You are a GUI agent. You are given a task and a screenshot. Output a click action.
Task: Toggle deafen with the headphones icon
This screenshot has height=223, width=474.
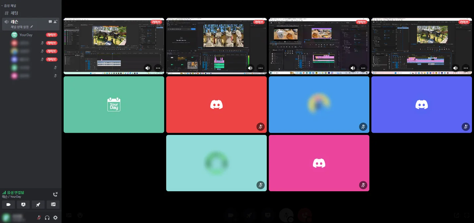(47, 218)
